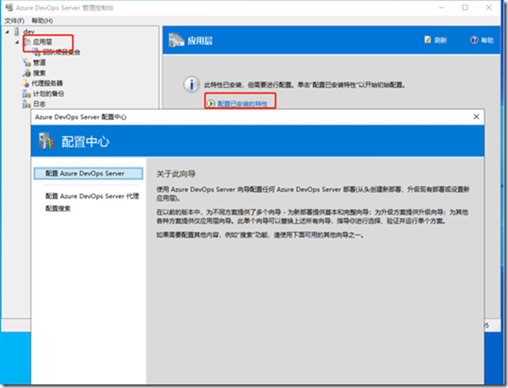This screenshot has width=508, height=388.
Task: Open the 团队项目集合 tree item
Action: point(57,52)
